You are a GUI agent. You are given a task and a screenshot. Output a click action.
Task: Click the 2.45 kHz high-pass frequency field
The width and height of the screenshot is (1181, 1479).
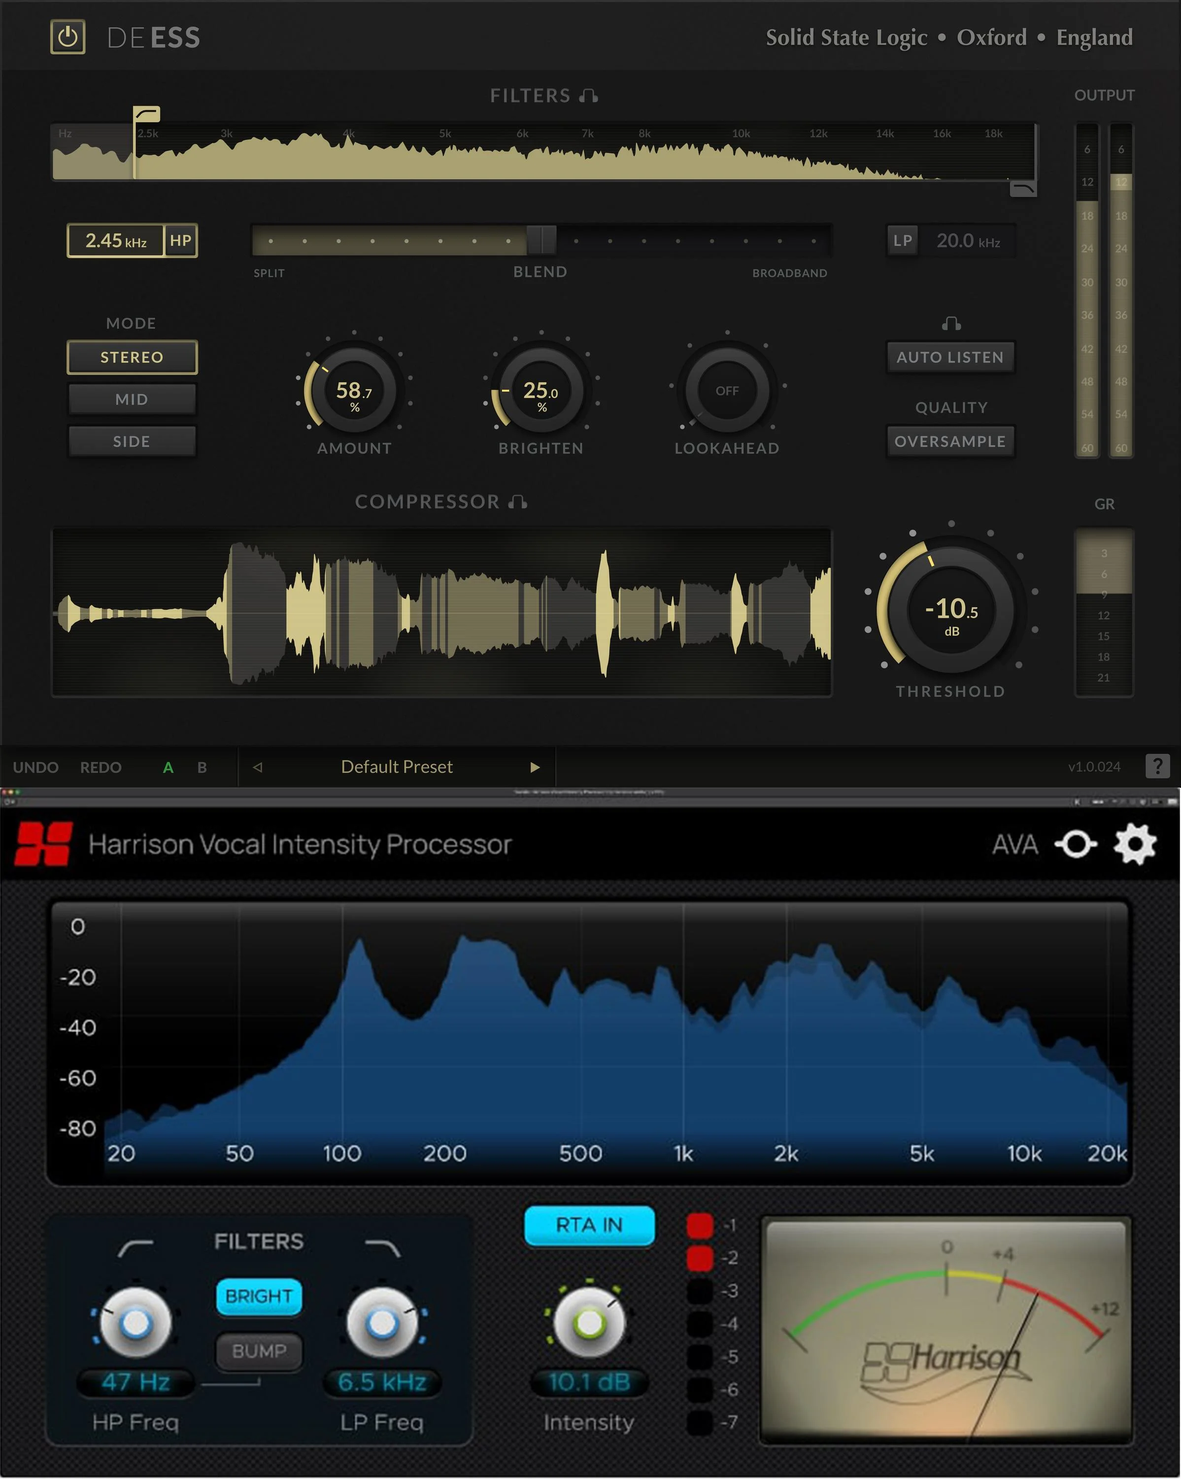[116, 241]
